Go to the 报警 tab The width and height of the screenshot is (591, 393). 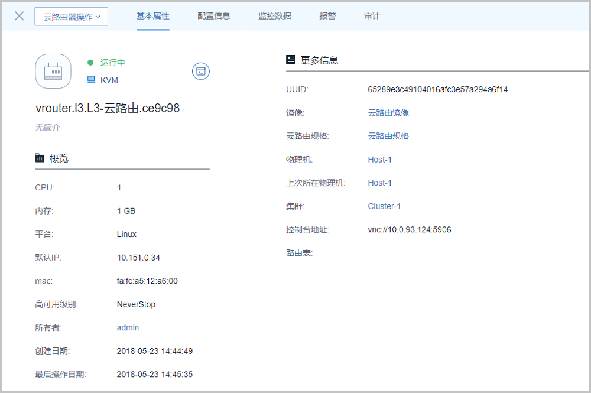327,16
